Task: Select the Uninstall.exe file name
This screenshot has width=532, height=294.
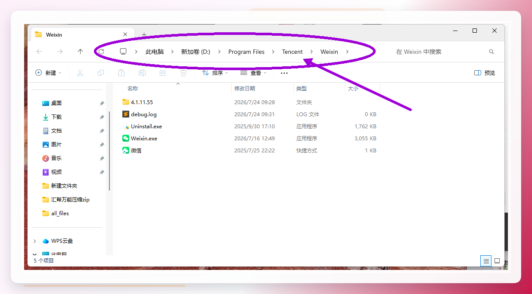Action: pyautogui.click(x=146, y=127)
